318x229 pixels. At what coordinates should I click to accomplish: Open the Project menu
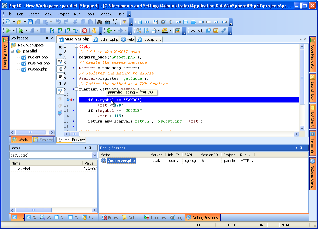point(63,14)
